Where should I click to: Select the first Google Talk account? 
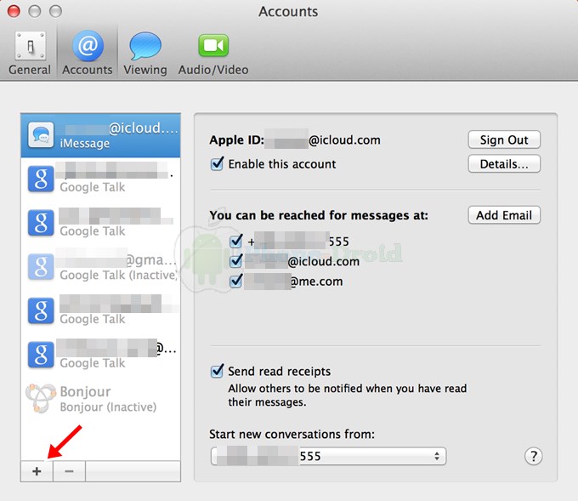pyautogui.click(x=101, y=179)
